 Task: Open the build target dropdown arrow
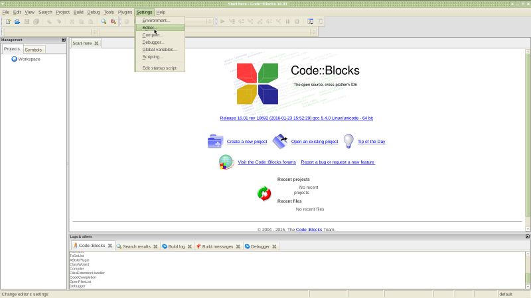pyautogui.click(x=209, y=21)
